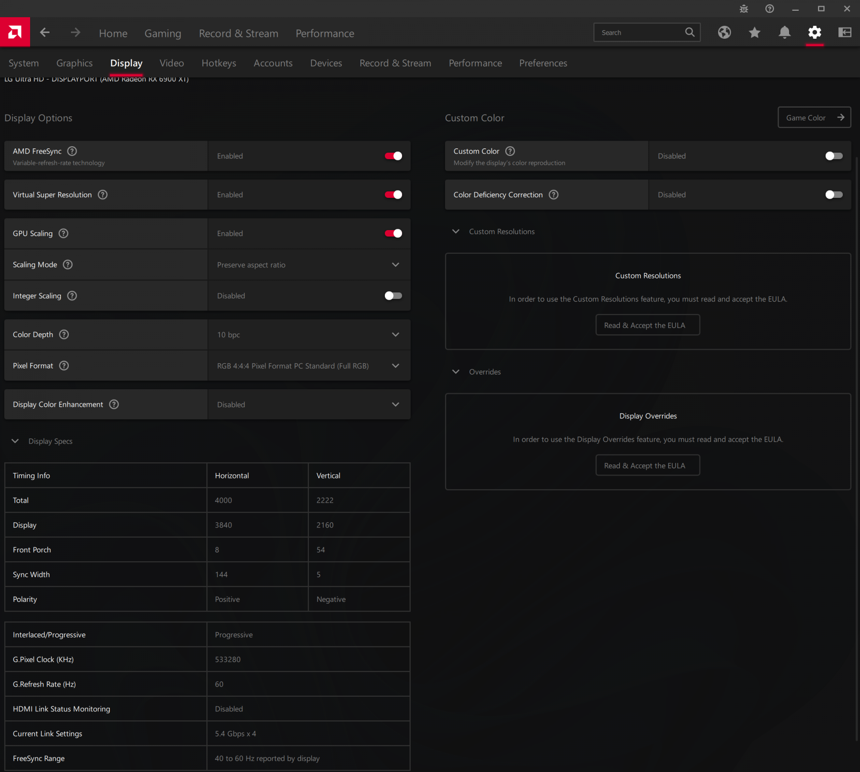
Task: Click the Game Color button
Action: [814, 118]
